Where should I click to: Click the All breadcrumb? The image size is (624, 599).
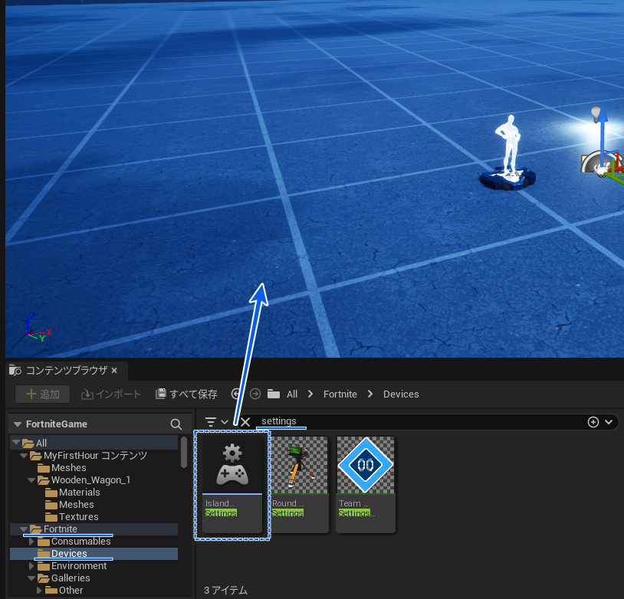(x=292, y=394)
